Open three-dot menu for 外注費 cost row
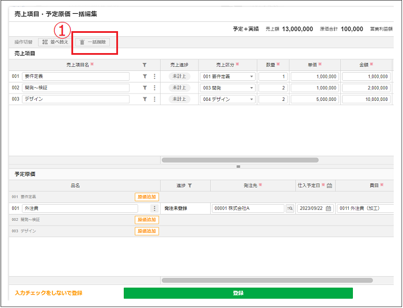This screenshot has width=403, height=308. click(x=154, y=209)
